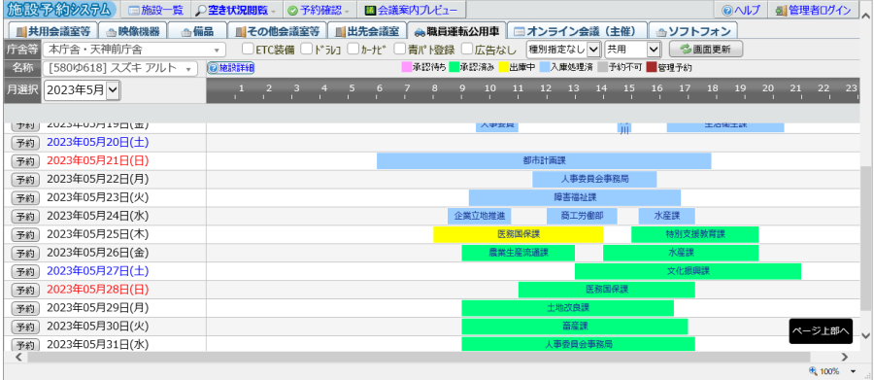Click 予約 button for 2023年05月22日(月)
Screen dimensions: 874x380
pos(25,180)
